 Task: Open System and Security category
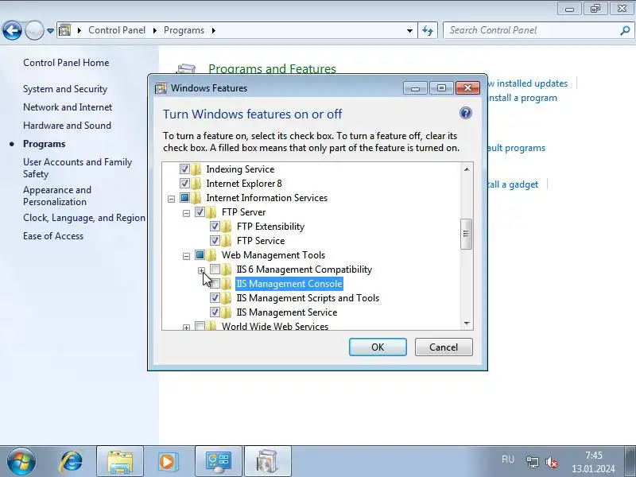click(65, 89)
